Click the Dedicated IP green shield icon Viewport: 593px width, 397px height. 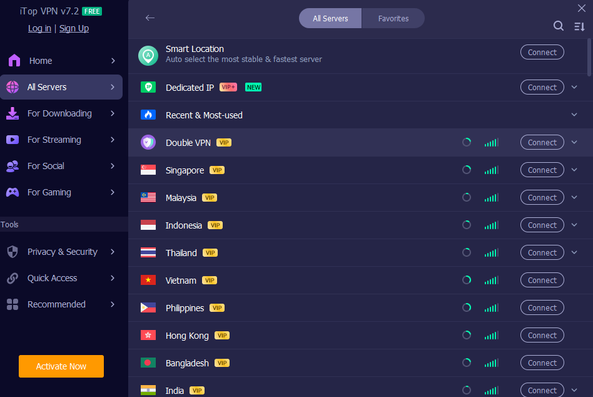click(148, 87)
